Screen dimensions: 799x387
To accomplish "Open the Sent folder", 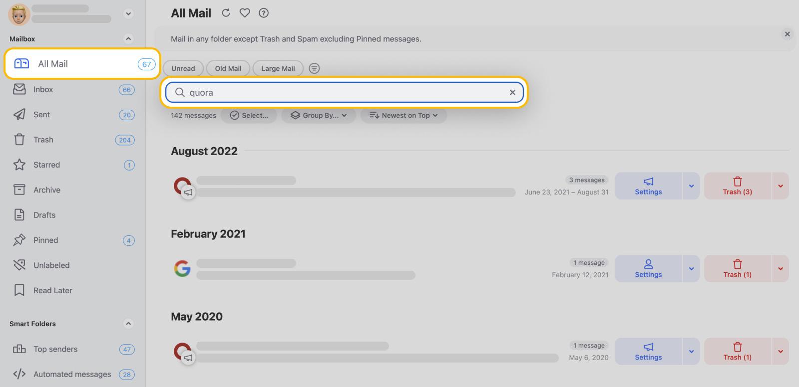I will 74,115.
